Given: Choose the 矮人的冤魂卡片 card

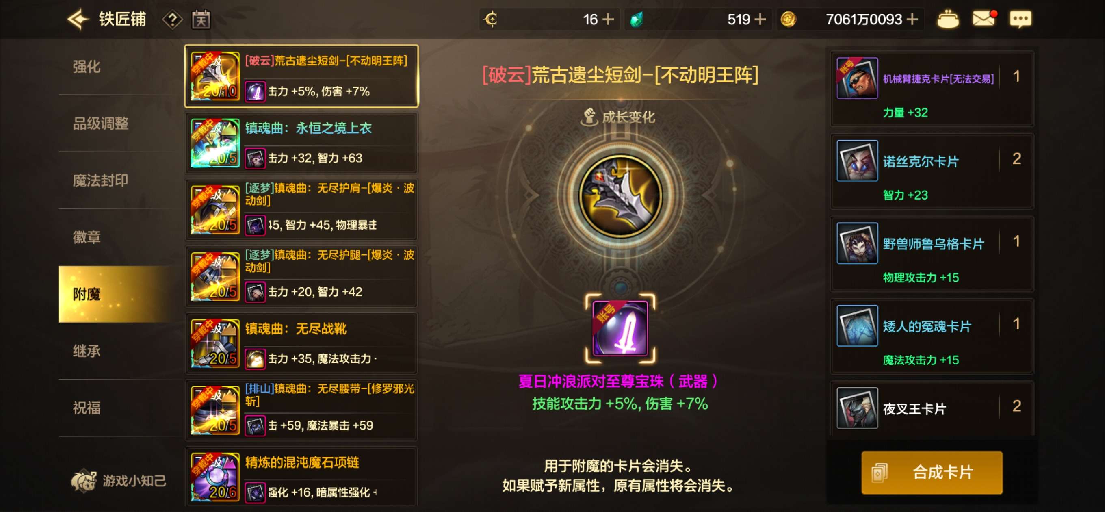Looking at the screenshot, I should (932, 336).
